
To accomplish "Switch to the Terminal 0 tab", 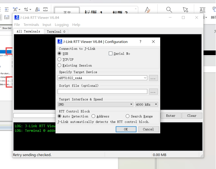I will click(56, 32).
